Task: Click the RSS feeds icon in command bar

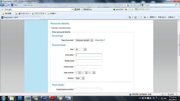Action: 136,17
